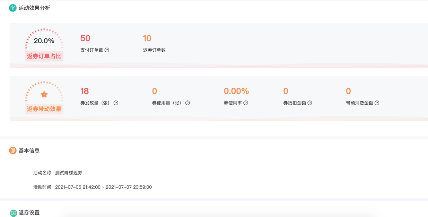The width and height of the screenshot is (428, 217).
Task: Click the 支付订单数 value 50
Action: coord(85,38)
